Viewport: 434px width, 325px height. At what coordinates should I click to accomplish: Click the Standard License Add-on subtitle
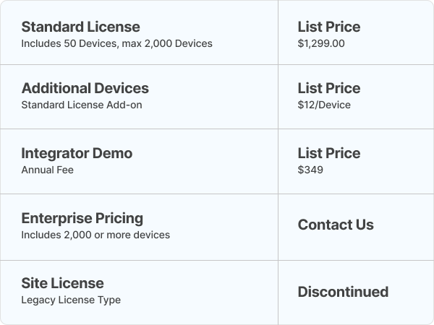82,105
